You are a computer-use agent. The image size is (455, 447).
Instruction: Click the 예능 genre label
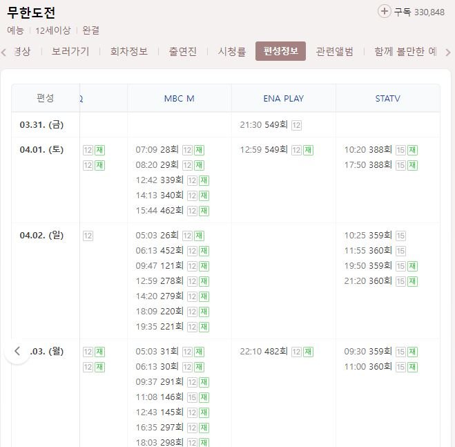click(x=15, y=30)
